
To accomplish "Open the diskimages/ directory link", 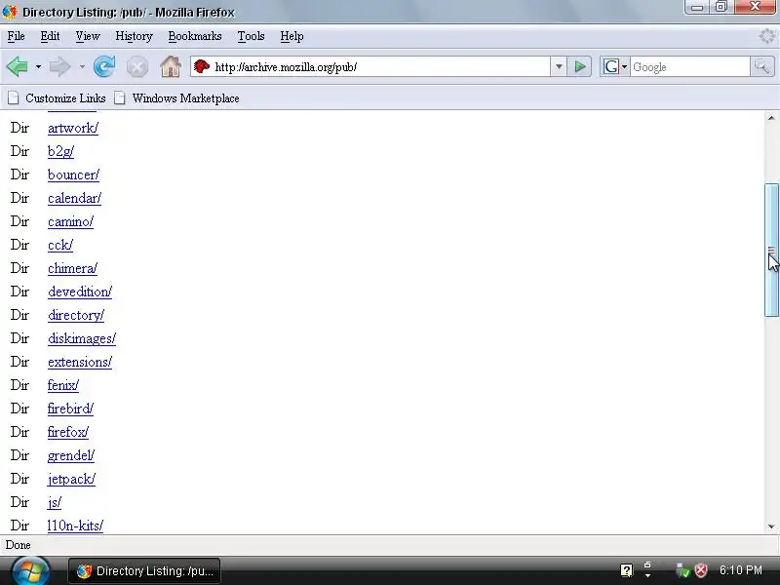I will tap(82, 338).
